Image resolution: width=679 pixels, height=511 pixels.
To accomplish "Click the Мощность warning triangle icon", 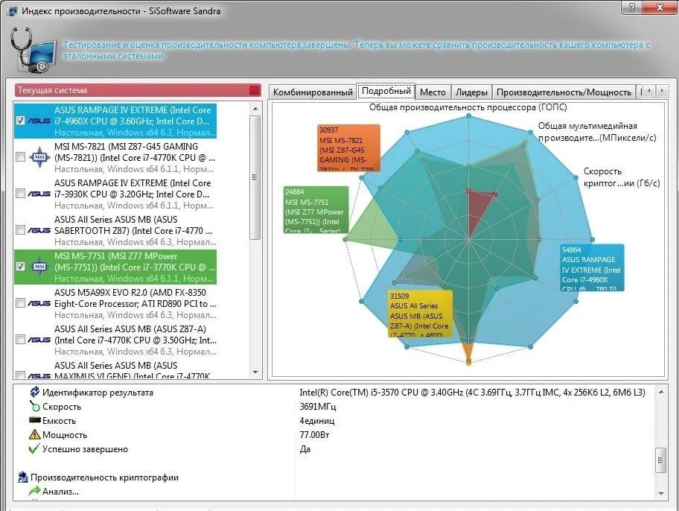I will (x=35, y=434).
